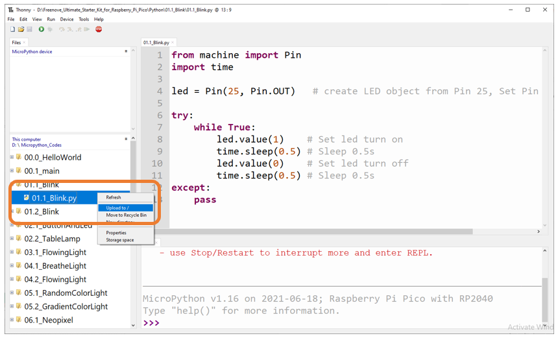Expand the 00.0_HelloWorld folder
558x338 pixels.
click(x=12, y=157)
